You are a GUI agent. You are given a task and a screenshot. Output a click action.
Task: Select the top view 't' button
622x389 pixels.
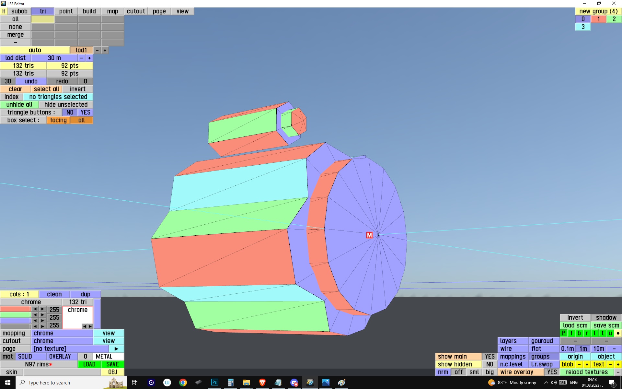point(602,333)
